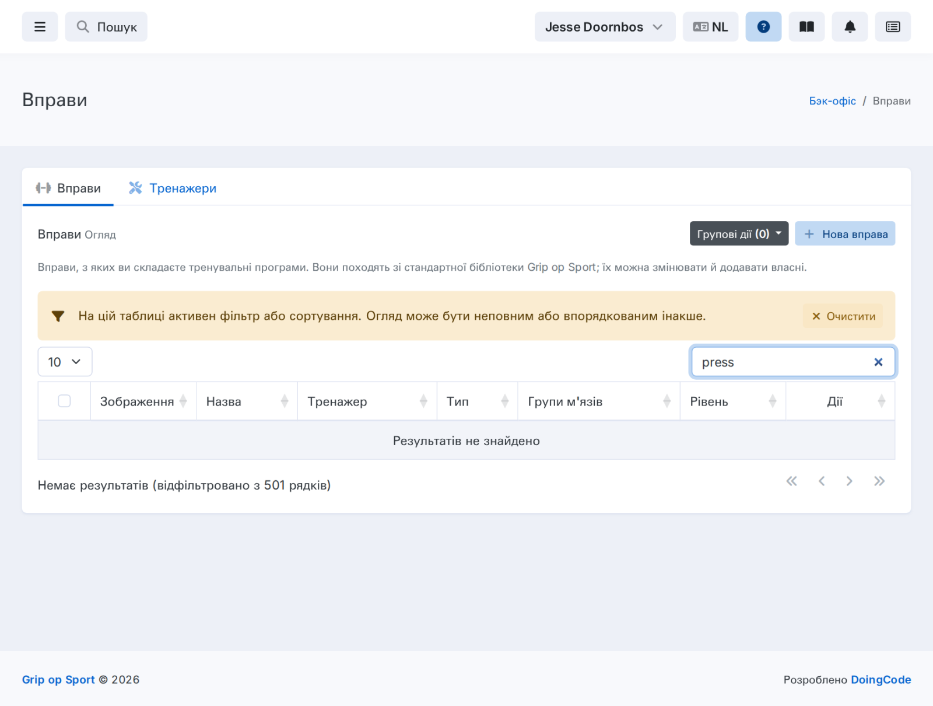Image resolution: width=933 pixels, height=706 pixels.
Task: Open the DoingCode footer link
Action: [x=881, y=680]
